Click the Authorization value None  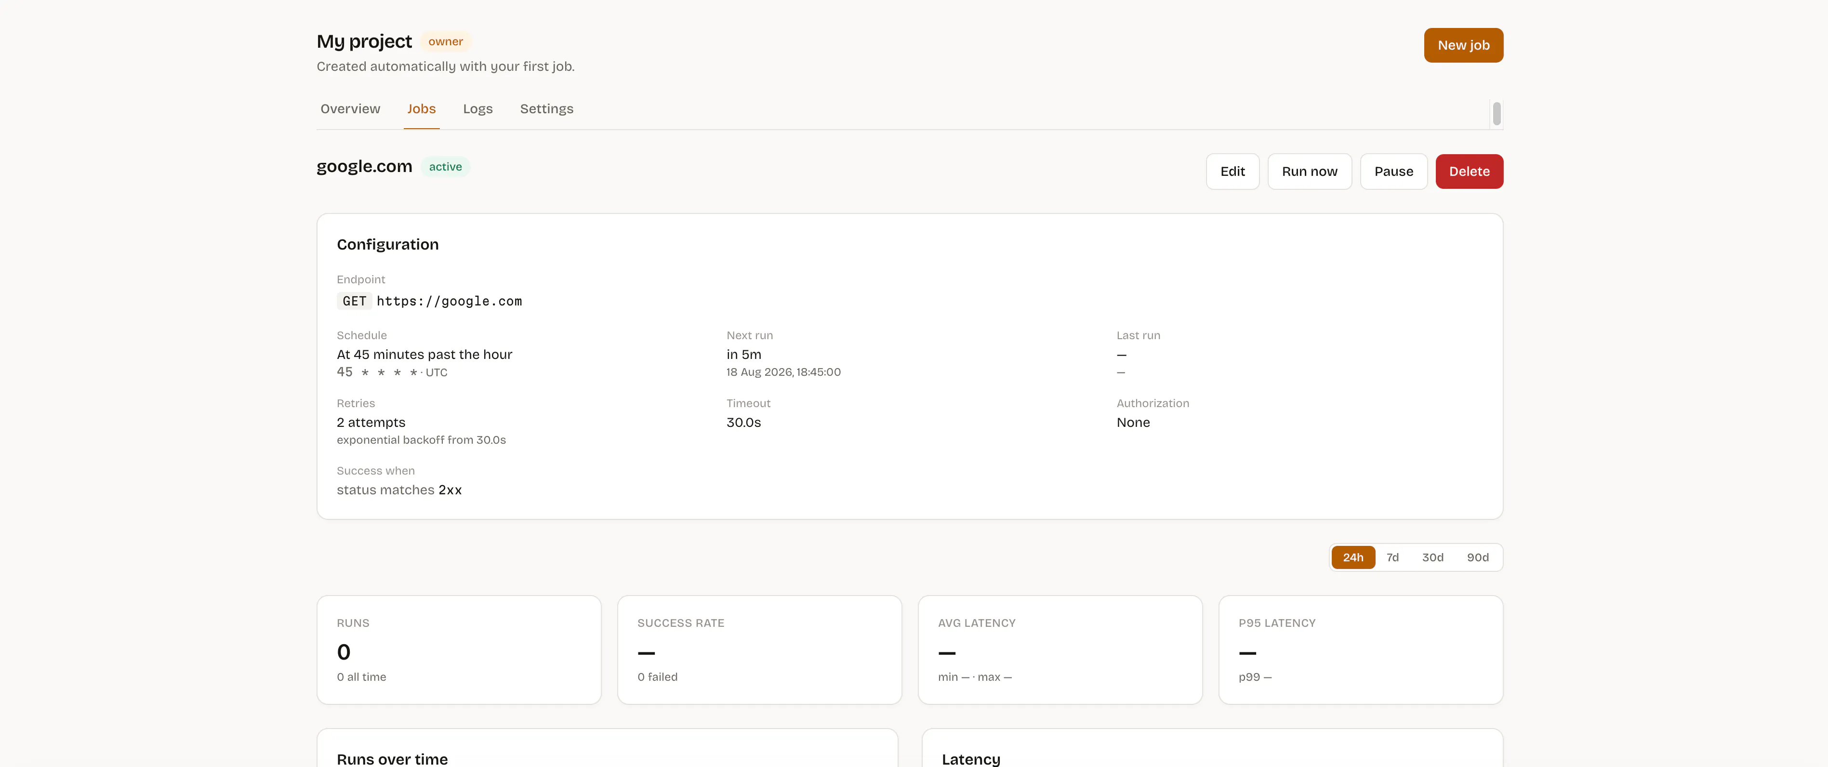pos(1133,423)
